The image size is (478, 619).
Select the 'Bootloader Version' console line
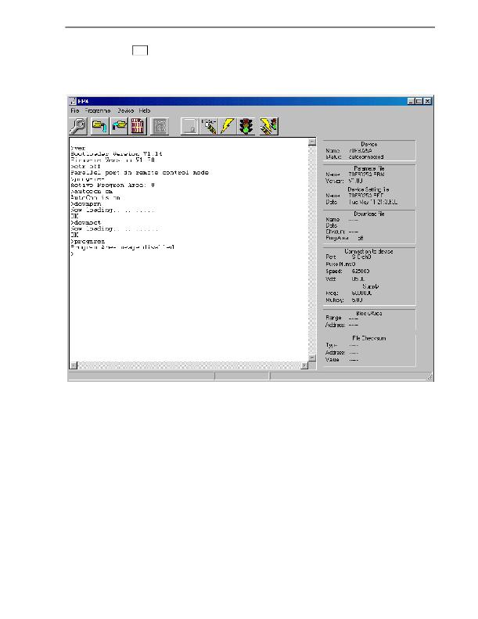pyautogui.click(x=117, y=153)
